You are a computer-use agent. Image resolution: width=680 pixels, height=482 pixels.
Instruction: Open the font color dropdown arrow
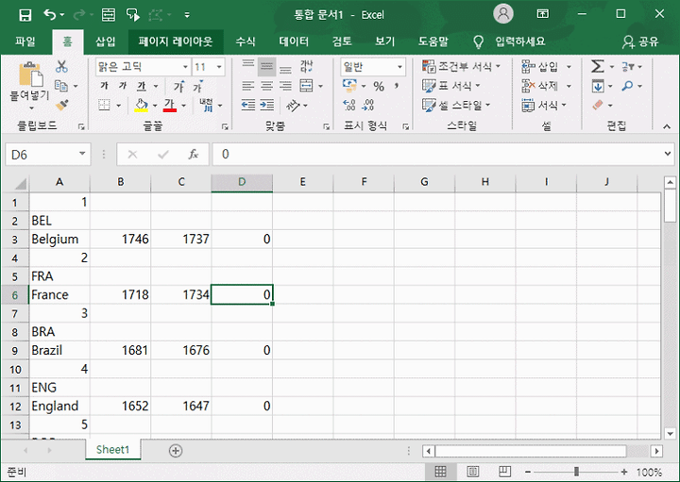(x=183, y=106)
